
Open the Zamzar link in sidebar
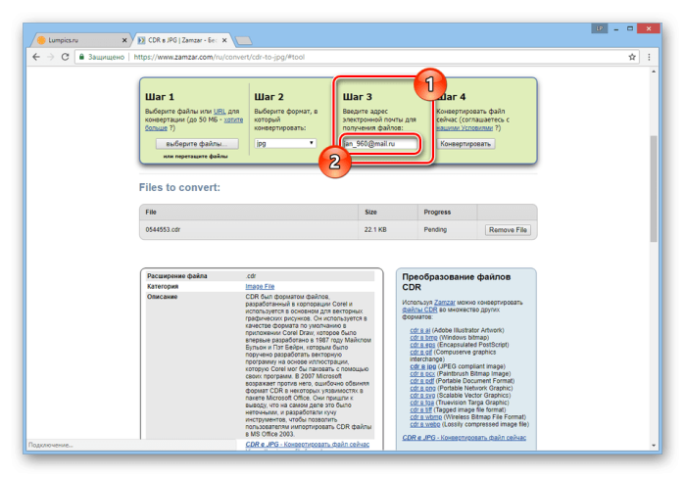click(x=444, y=303)
